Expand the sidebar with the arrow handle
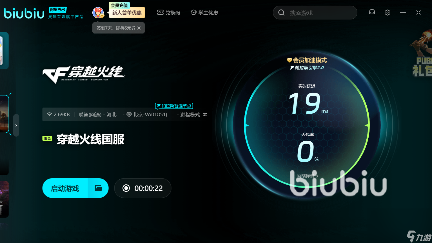 click(16, 125)
